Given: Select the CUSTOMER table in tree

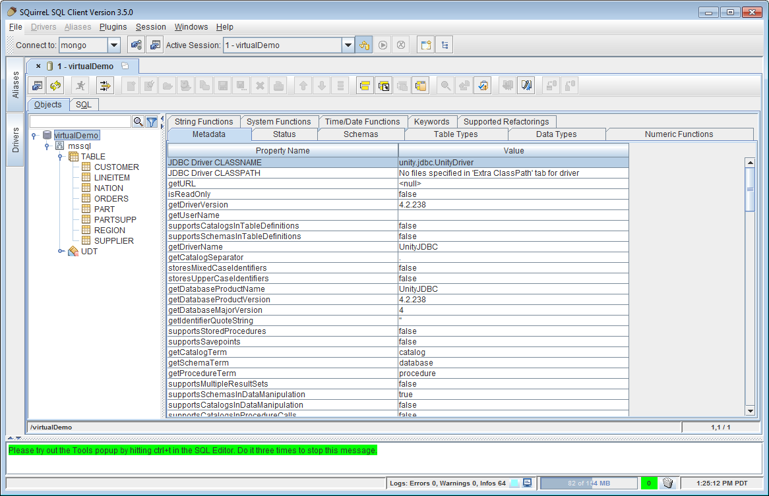Looking at the screenshot, I should click(x=116, y=167).
